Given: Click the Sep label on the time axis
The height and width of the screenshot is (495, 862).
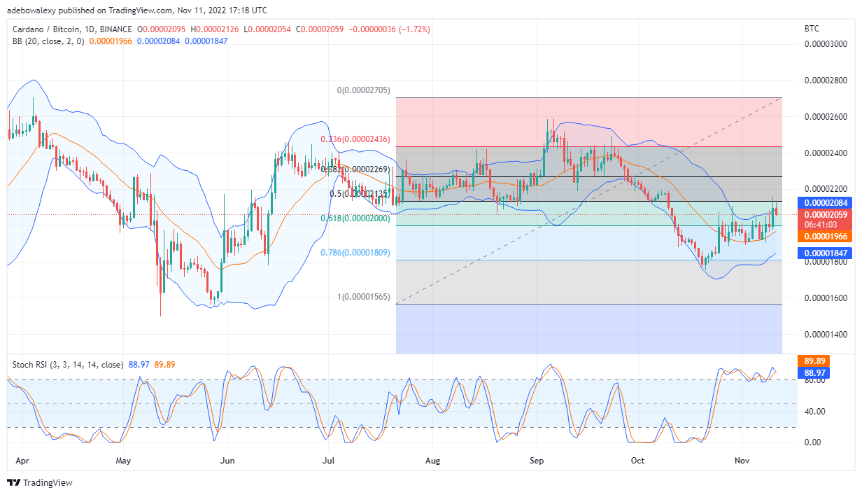Looking at the screenshot, I should click(537, 461).
